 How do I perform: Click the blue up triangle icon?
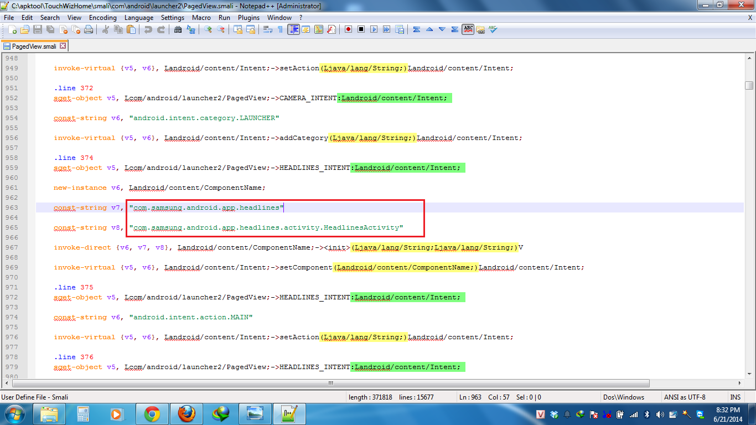pyautogui.click(x=429, y=29)
